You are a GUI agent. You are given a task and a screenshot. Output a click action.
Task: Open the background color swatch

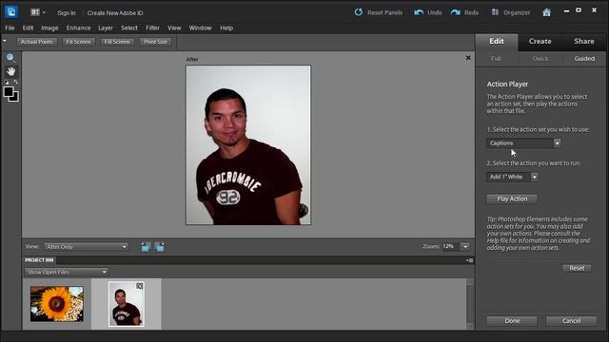pos(15,99)
